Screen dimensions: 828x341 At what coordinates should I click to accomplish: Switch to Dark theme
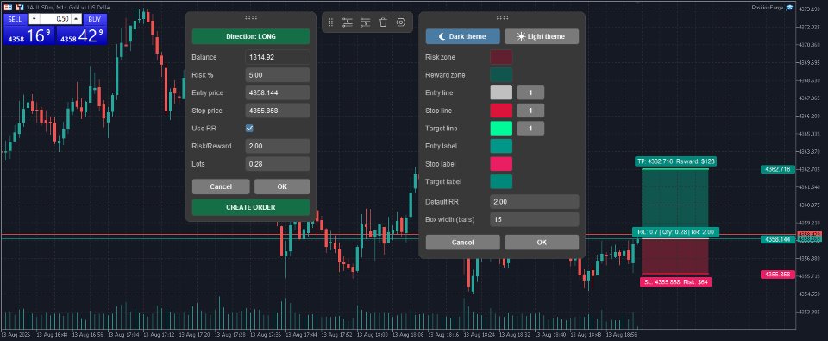click(463, 36)
